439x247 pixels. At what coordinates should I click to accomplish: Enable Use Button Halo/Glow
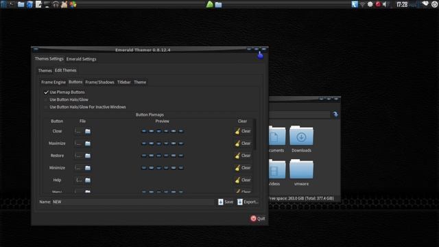(x=66, y=99)
